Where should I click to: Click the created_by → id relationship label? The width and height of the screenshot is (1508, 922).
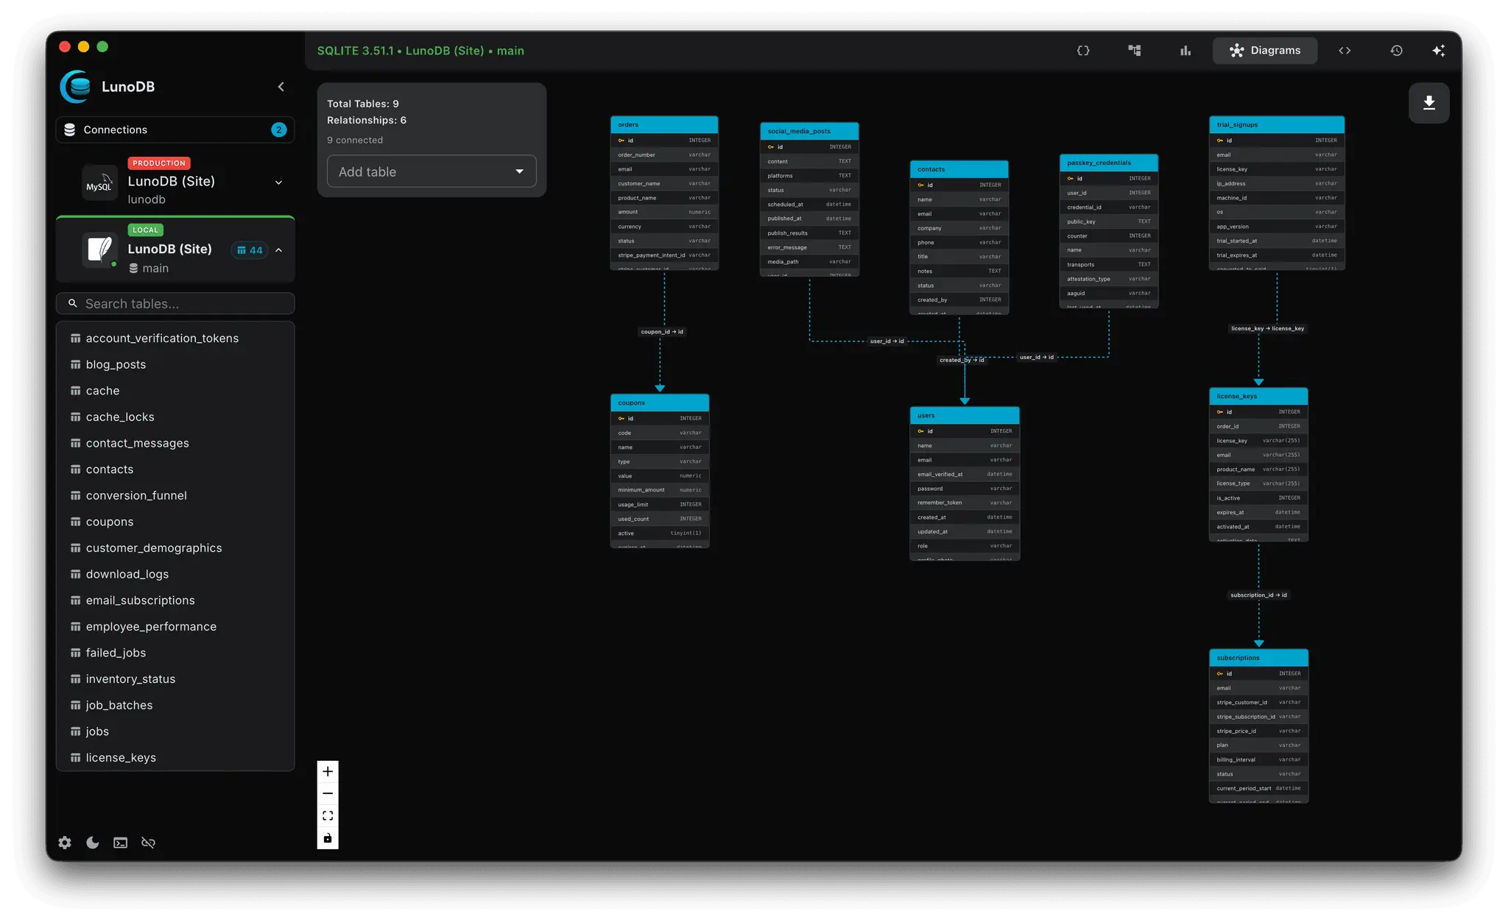point(962,360)
